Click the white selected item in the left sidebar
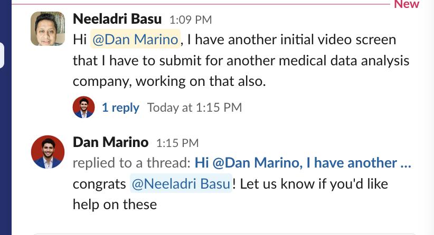 (x=2, y=55)
